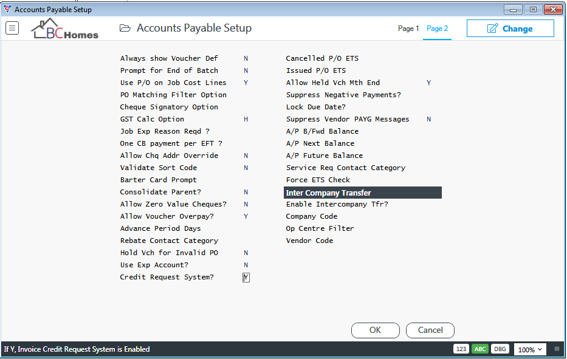Click the Use P/O on Job Cost Lines value
Image resolution: width=567 pixels, height=359 pixels.
(x=246, y=83)
